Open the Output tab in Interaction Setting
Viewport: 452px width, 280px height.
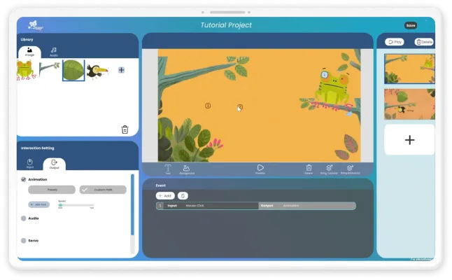(54, 164)
